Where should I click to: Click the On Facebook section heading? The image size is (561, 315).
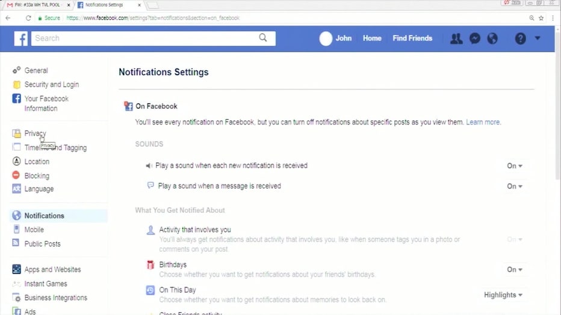click(x=157, y=106)
